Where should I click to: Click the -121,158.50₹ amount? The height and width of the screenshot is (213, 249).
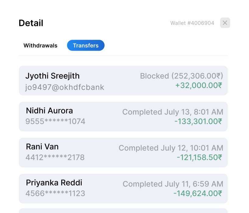tap(199, 157)
